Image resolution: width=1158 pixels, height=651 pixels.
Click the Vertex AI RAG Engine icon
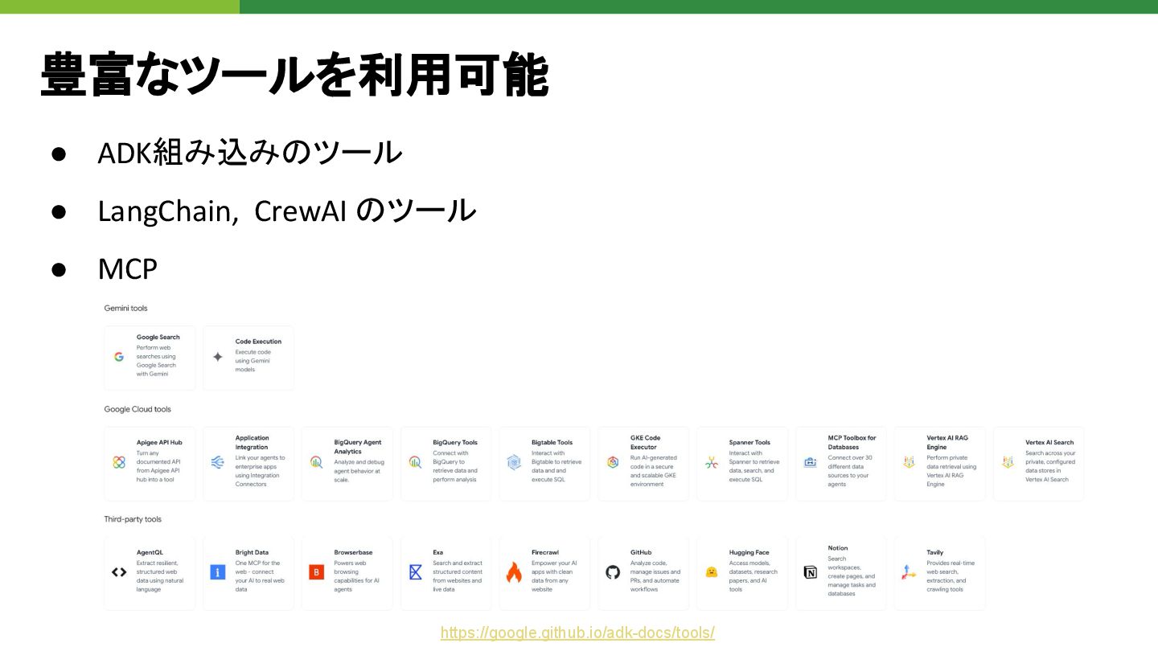click(909, 462)
